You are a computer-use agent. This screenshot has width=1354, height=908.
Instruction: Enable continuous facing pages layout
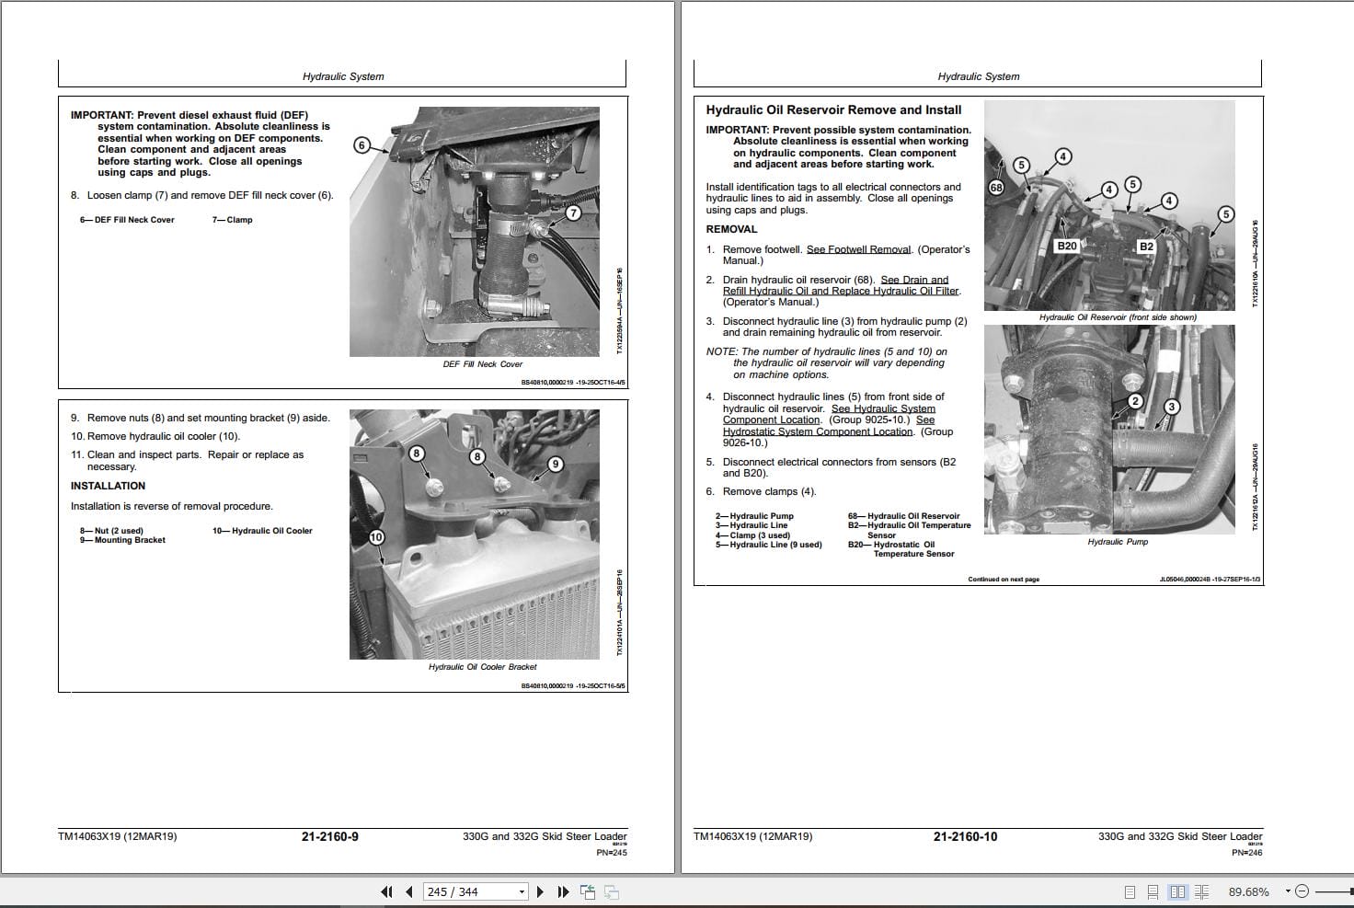point(1203,891)
